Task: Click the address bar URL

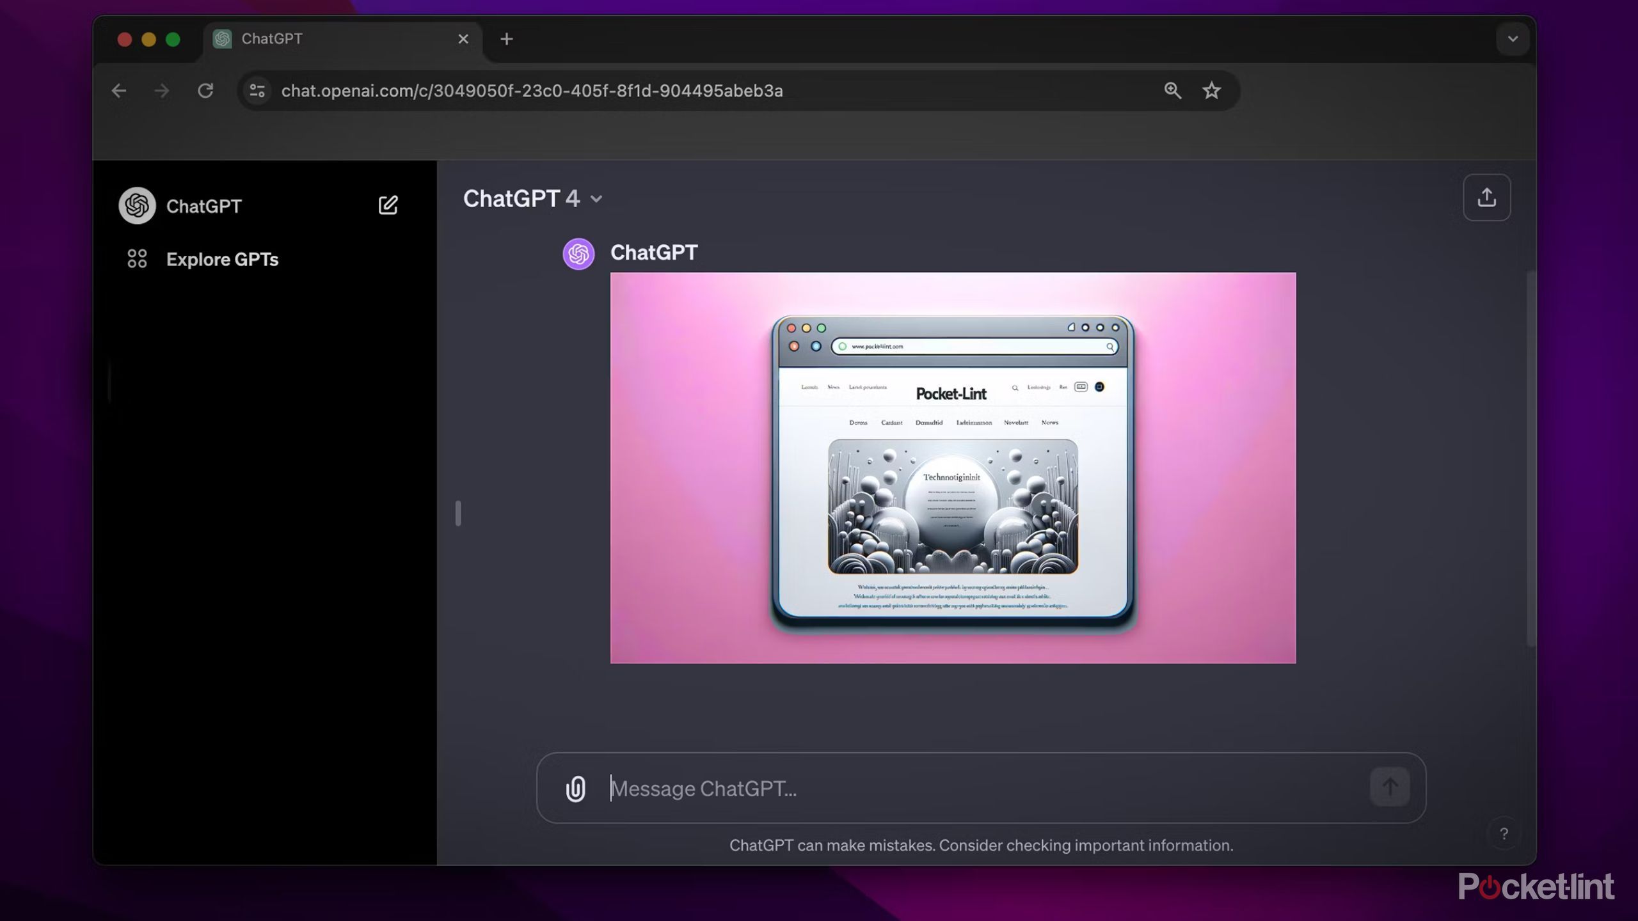Action: (532, 91)
